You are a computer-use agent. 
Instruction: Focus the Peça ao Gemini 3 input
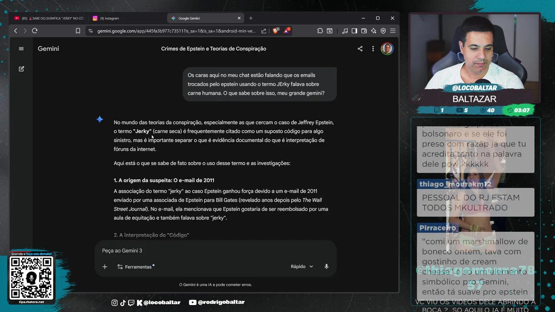coord(215,250)
